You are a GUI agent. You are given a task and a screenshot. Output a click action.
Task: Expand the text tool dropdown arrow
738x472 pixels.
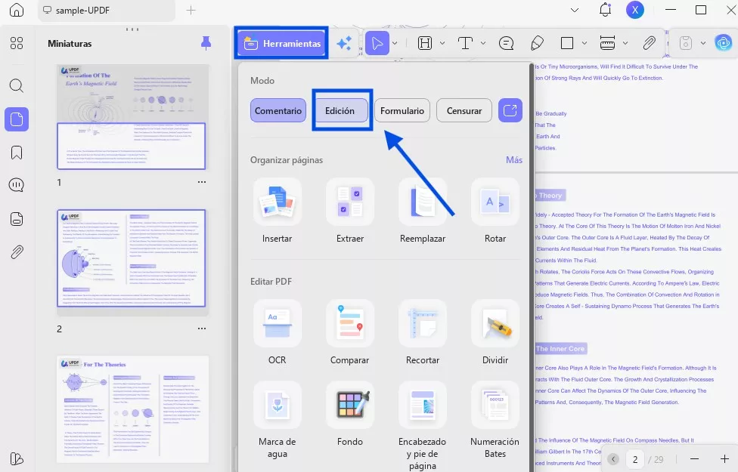tap(483, 43)
